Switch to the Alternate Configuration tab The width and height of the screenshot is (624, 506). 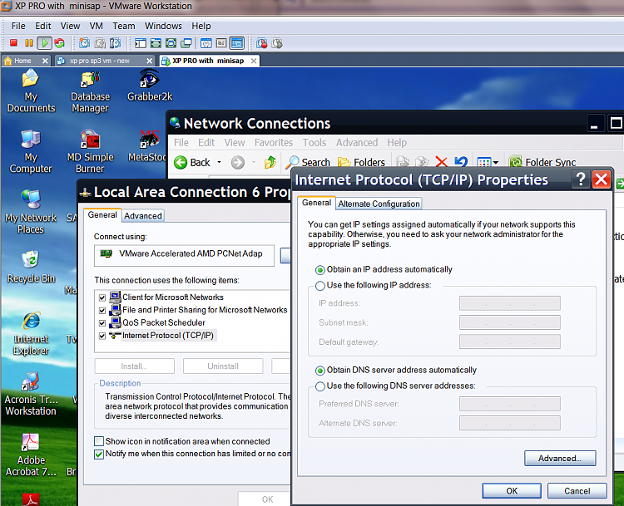[379, 204]
